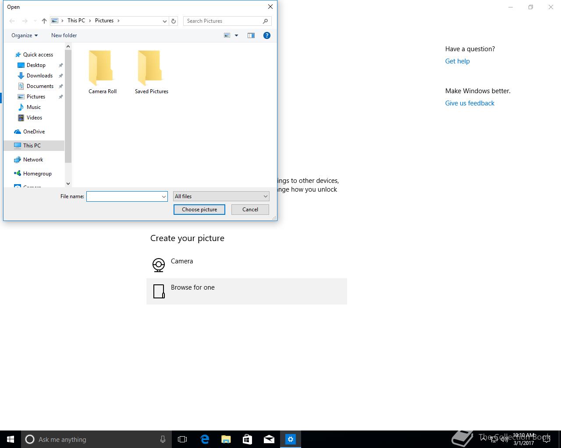Open the Windows Start menu
Viewport: 561px width, 448px height.
tap(11, 439)
